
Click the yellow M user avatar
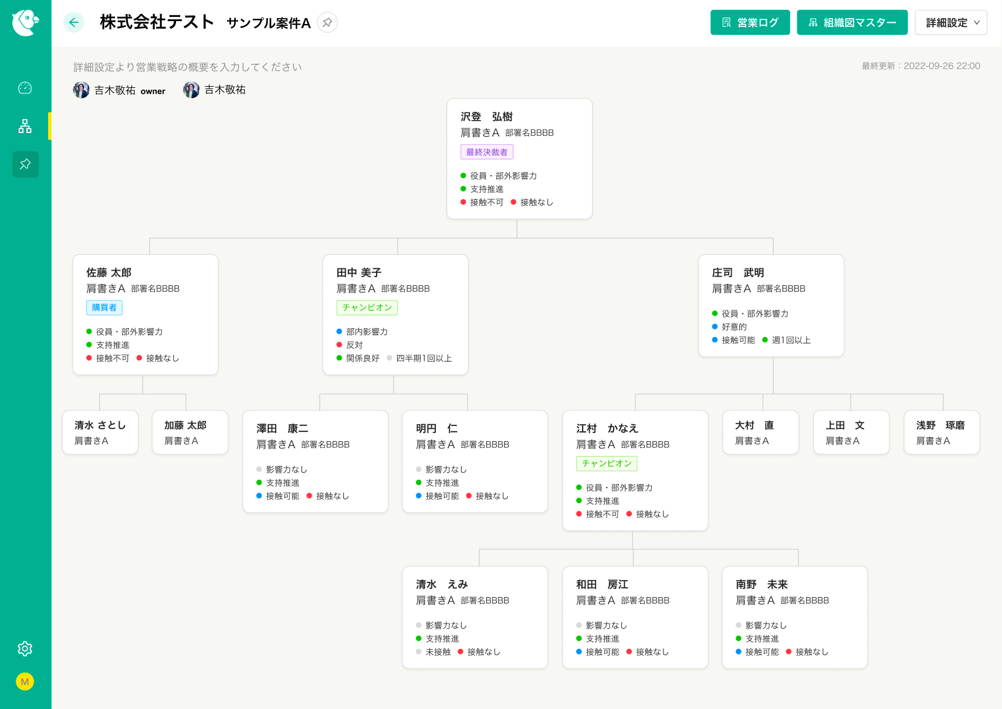coord(25,681)
